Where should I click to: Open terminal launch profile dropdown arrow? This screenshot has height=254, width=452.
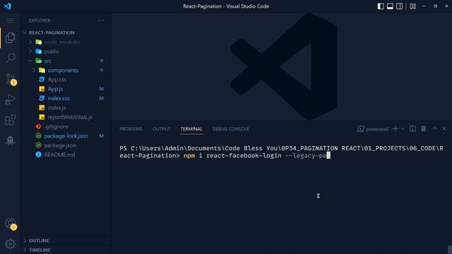click(x=403, y=128)
